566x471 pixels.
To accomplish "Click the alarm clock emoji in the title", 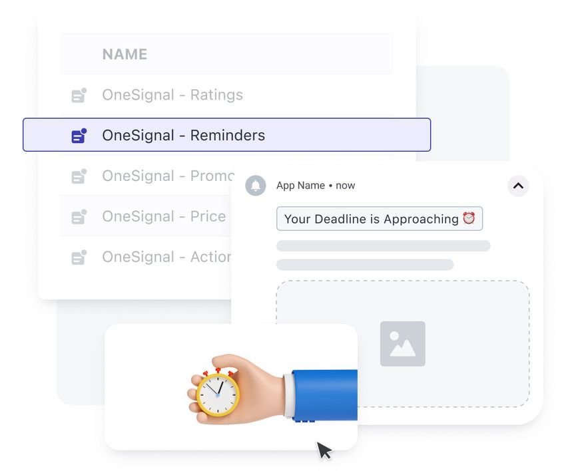I will 469,218.
